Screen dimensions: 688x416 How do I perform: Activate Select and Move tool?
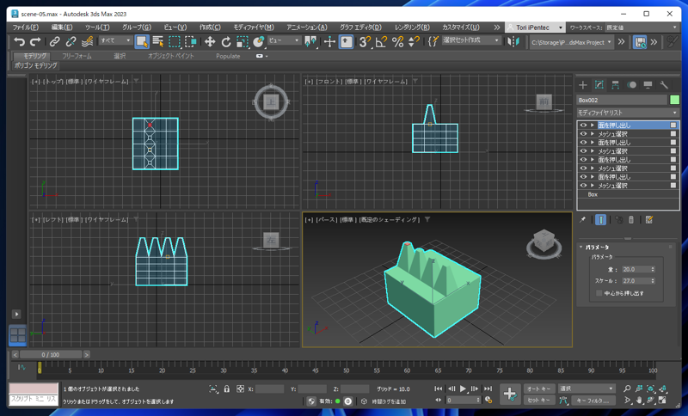click(x=210, y=41)
